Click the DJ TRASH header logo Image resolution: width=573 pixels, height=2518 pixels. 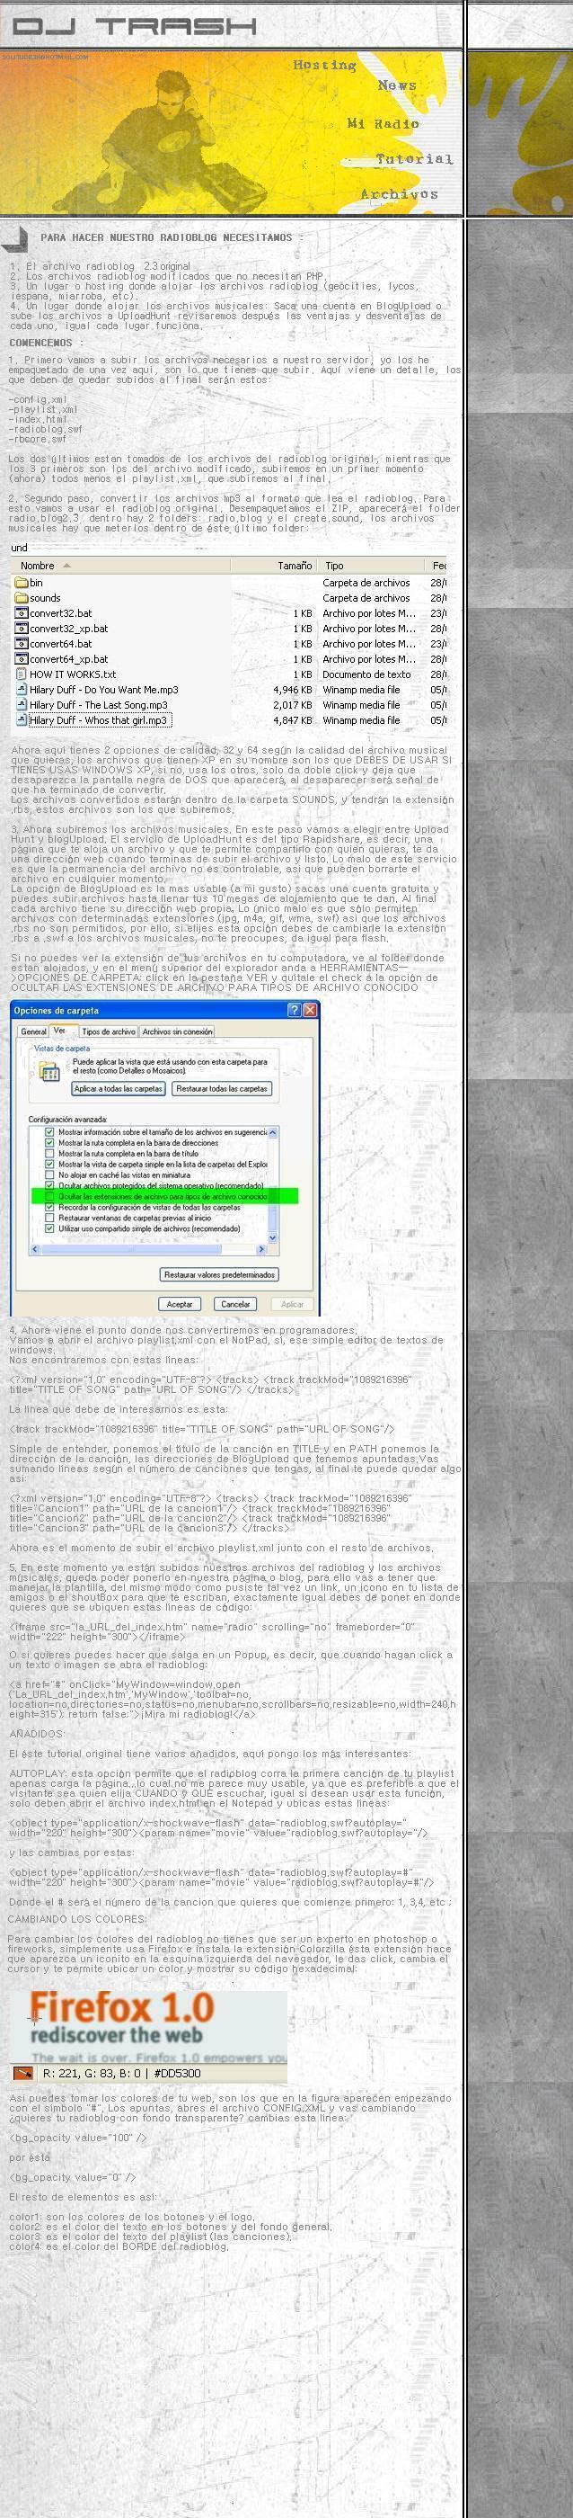click(135, 25)
